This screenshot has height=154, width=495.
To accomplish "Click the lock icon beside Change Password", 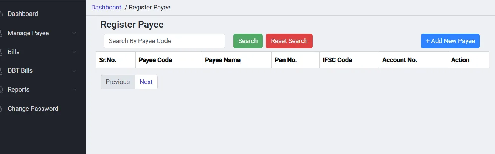I will 2,109.
